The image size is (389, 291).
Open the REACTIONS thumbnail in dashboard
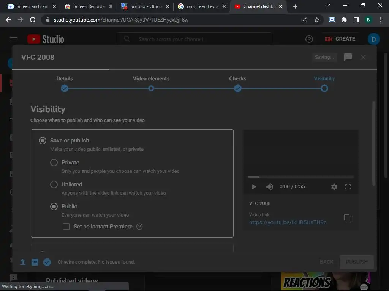(x=326, y=282)
